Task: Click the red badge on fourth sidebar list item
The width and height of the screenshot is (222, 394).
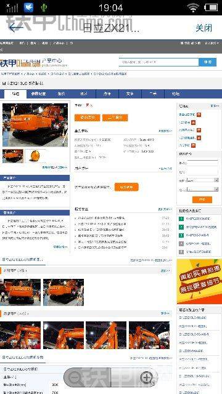Action: point(199,138)
